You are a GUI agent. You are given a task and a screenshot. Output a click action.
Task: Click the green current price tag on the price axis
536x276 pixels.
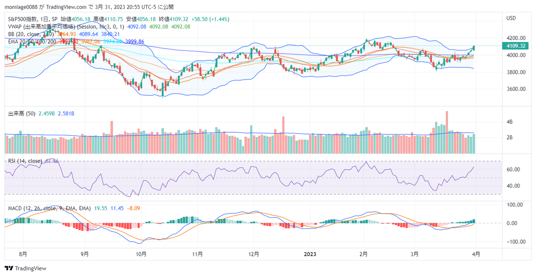[x=515, y=46]
